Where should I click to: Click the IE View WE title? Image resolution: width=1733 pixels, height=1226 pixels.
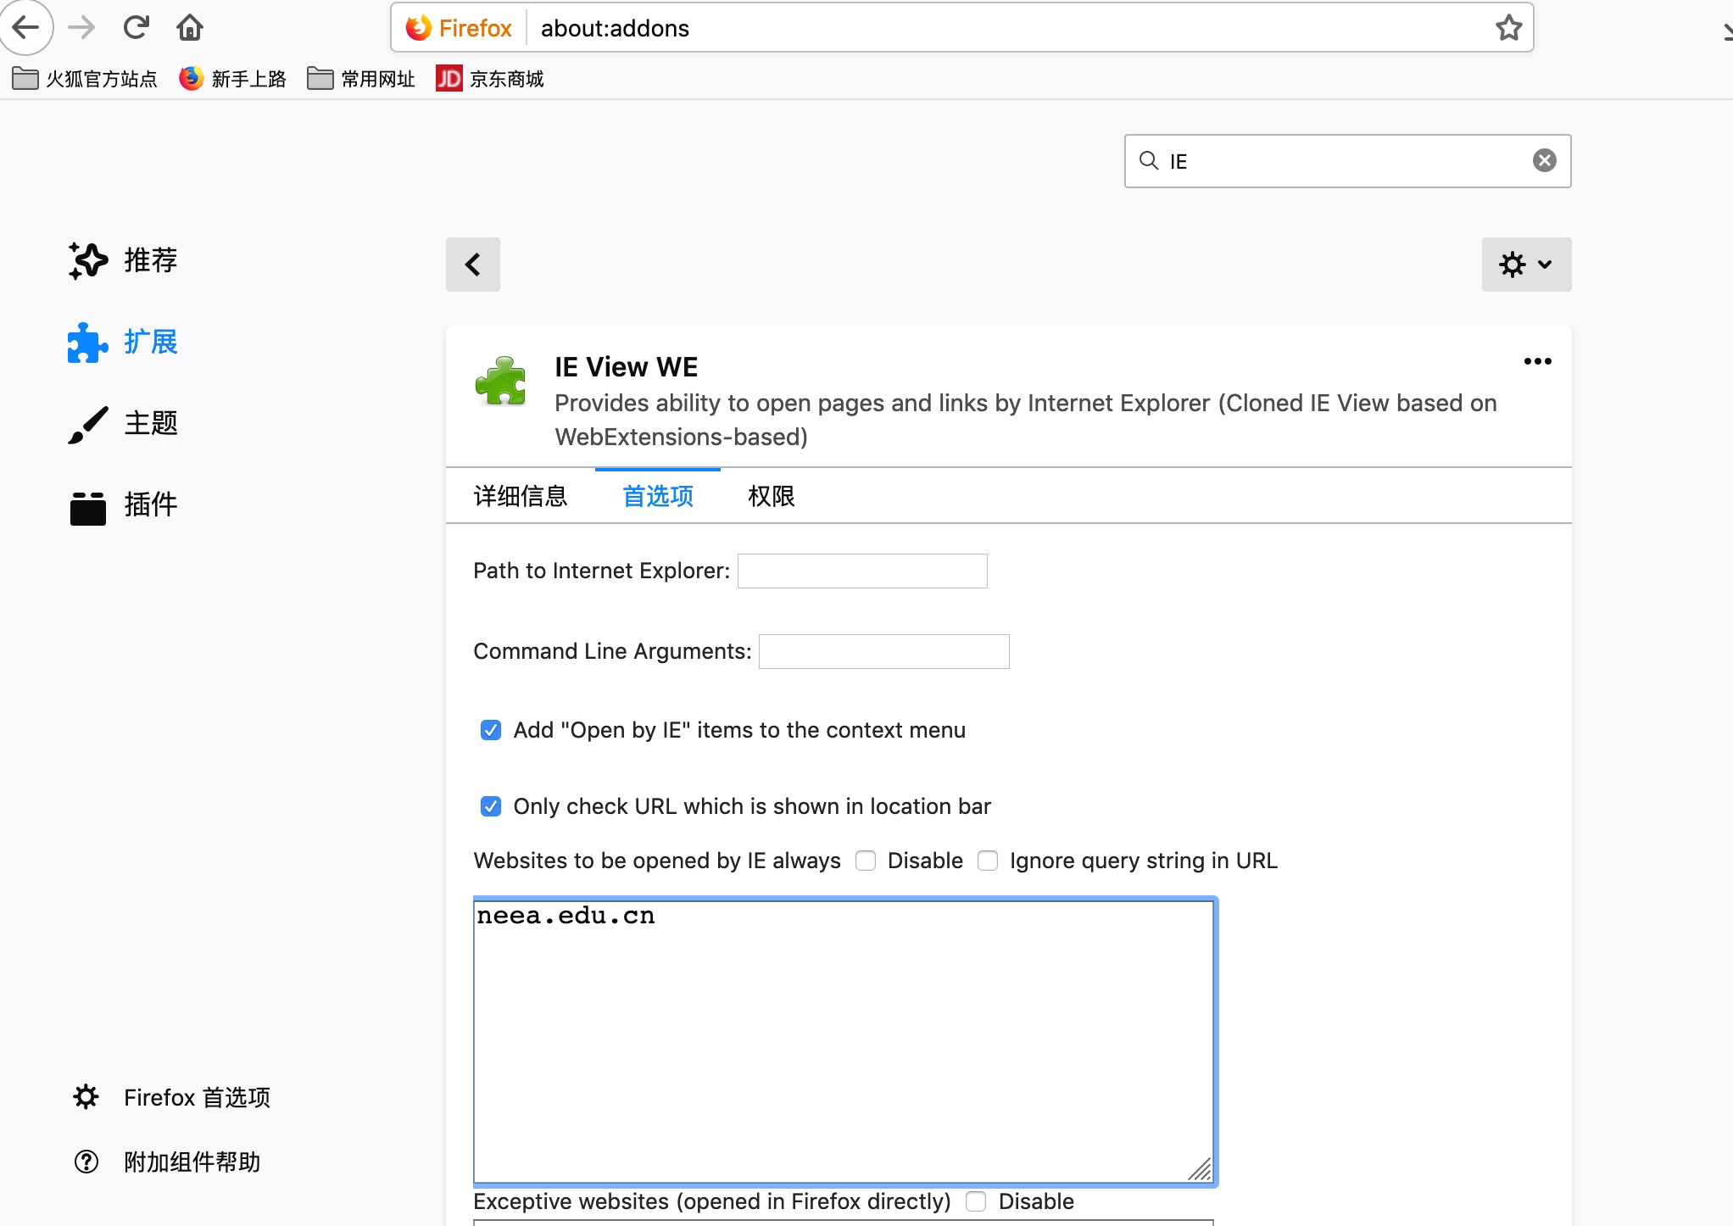click(627, 367)
